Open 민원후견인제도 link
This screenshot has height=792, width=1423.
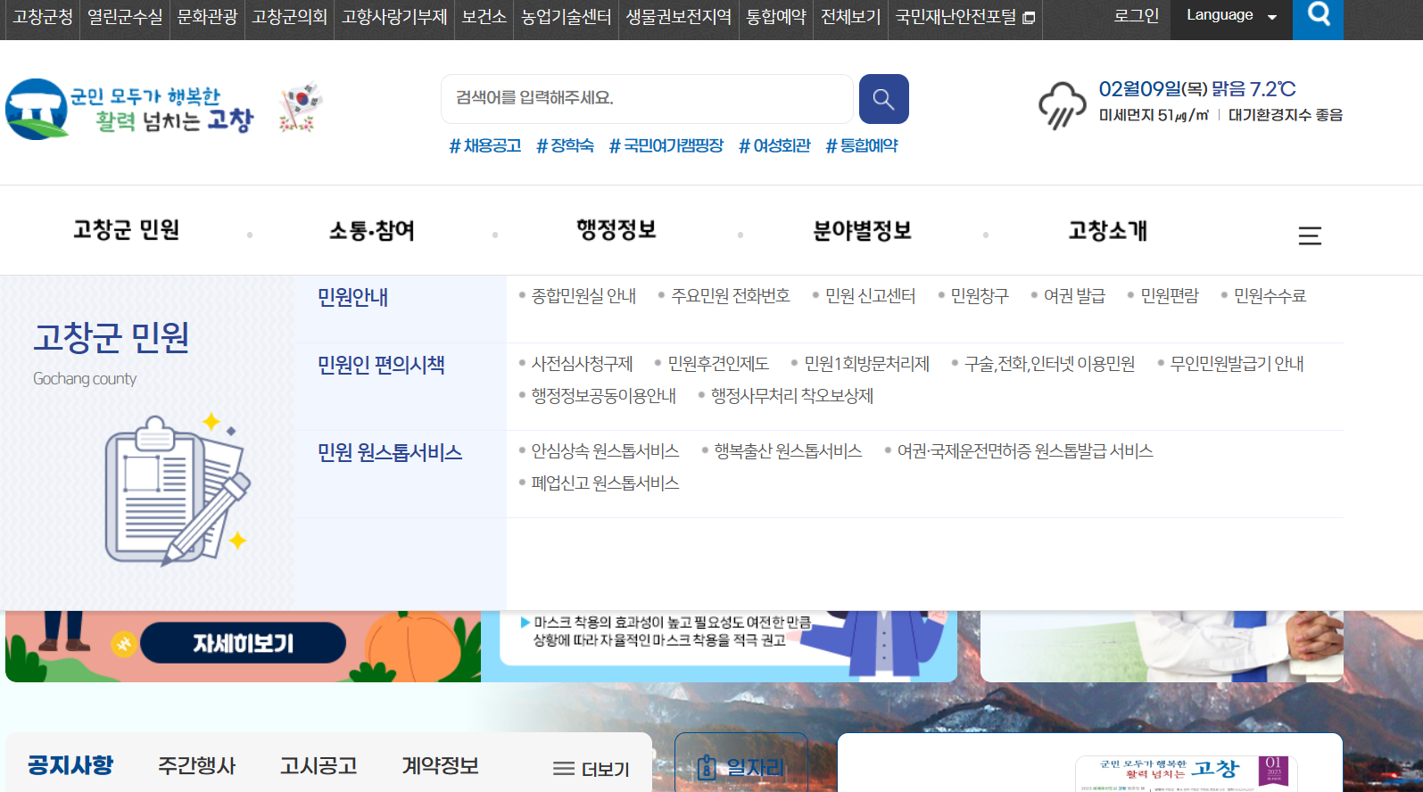[x=718, y=364]
